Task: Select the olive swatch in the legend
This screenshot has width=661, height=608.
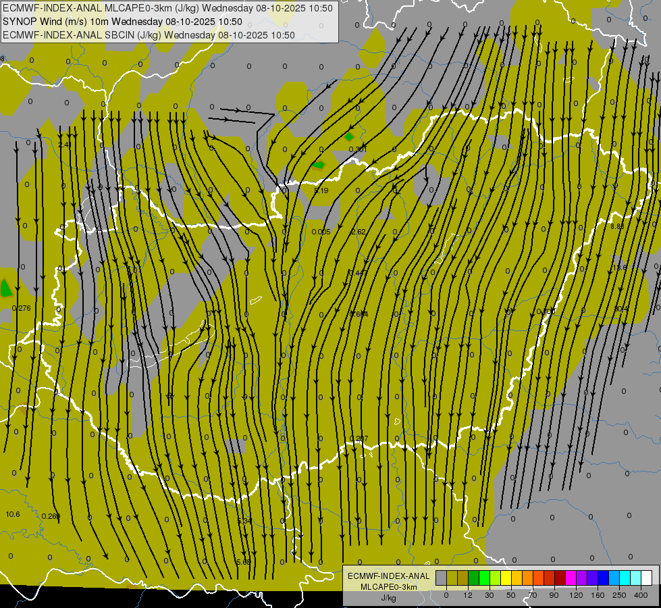Action: point(452,578)
